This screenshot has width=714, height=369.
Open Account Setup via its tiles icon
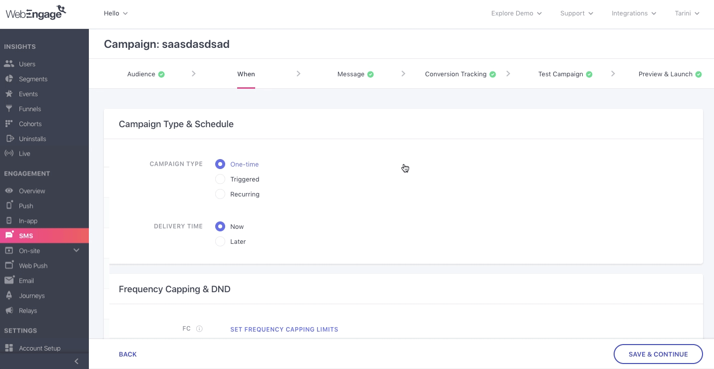click(9, 348)
